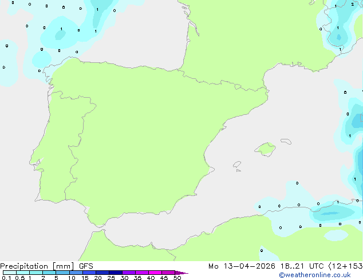Click the 25–30 mm navy legend swatch
Viewport: 363px width, 280px height.
[x=116, y=273]
